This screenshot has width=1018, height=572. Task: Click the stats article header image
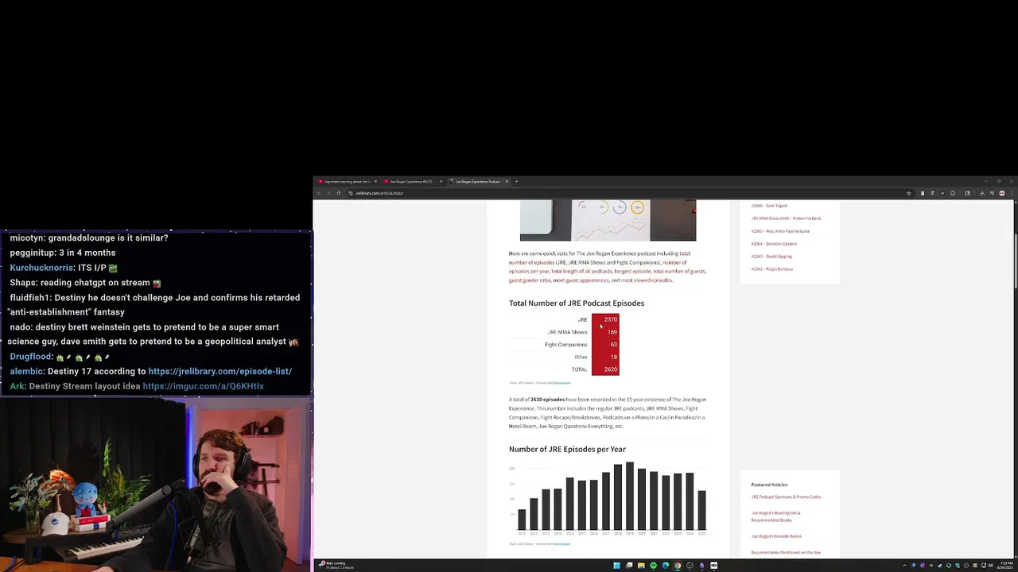coord(608,220)
